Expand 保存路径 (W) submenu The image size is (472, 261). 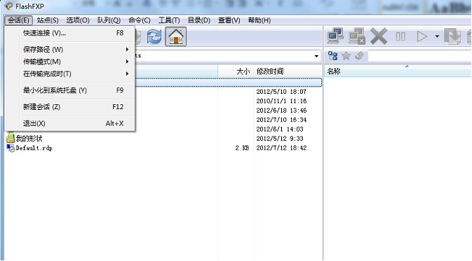[x=76, y=49]
